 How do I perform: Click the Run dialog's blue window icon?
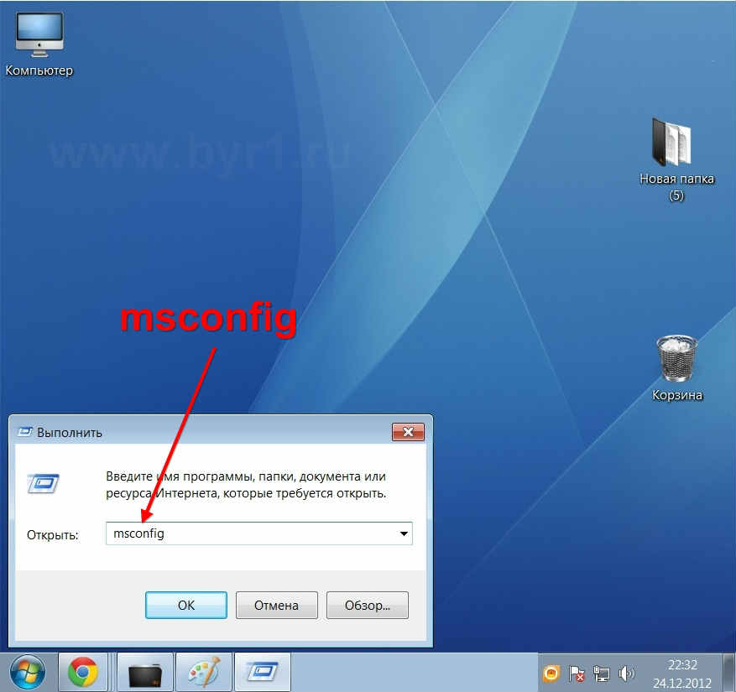[x=43, y=484]
